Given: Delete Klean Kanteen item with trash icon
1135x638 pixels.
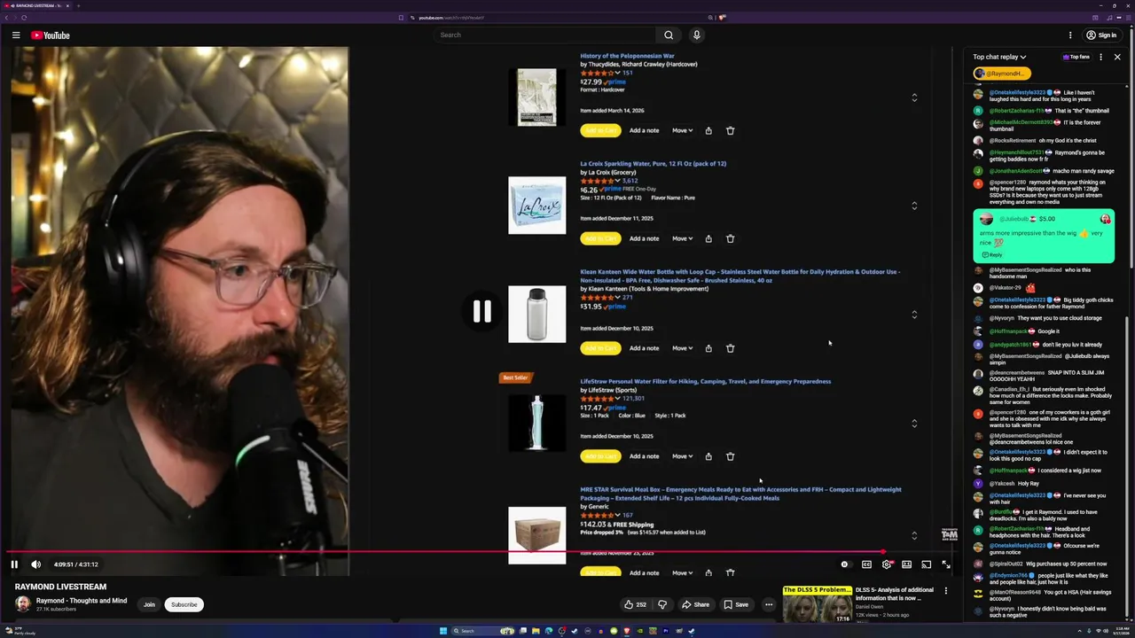Looking at the screenshot, I should click(x=731, y=348).
